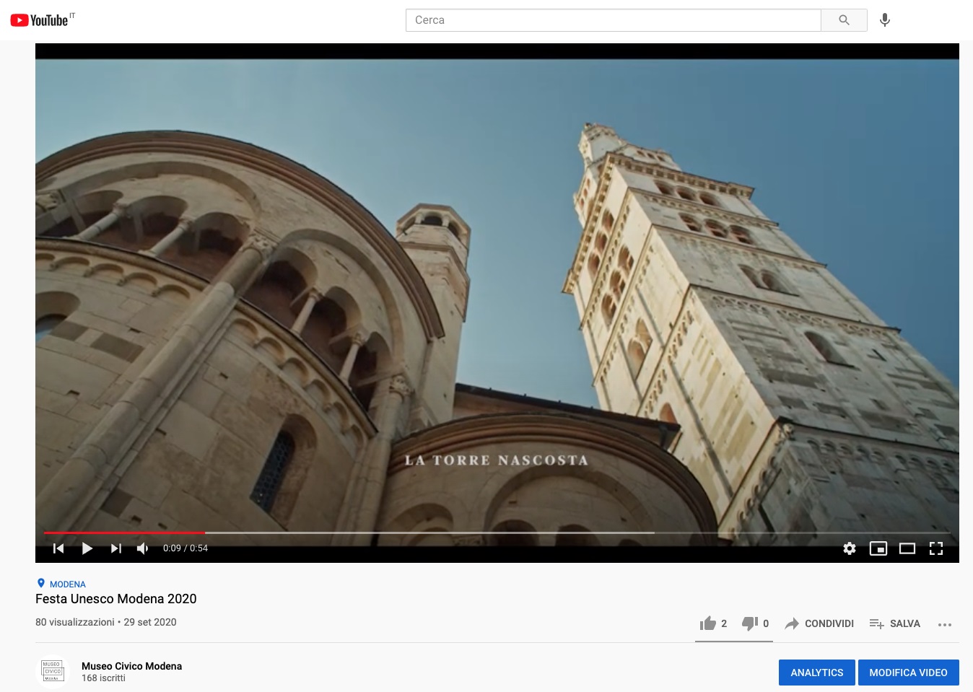Activate voice search with the microphone icon
973x692 pixels.
tap(886, 20)
